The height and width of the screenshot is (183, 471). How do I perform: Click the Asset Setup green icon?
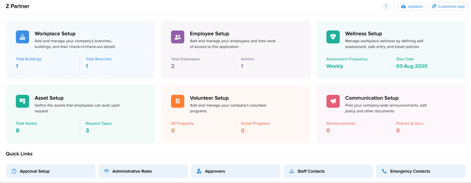pyautogui.click(x=22, y=101)
